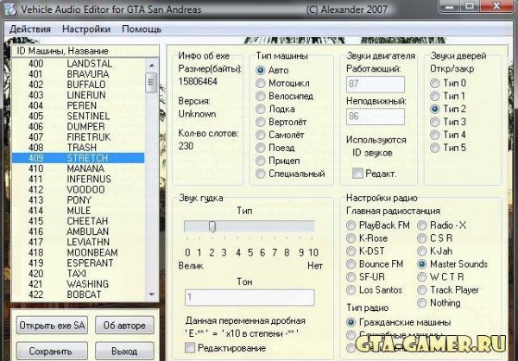Screen dimensions: 518x361
Task: Click the Открыть exe SA button
Action: coord(52,326)
